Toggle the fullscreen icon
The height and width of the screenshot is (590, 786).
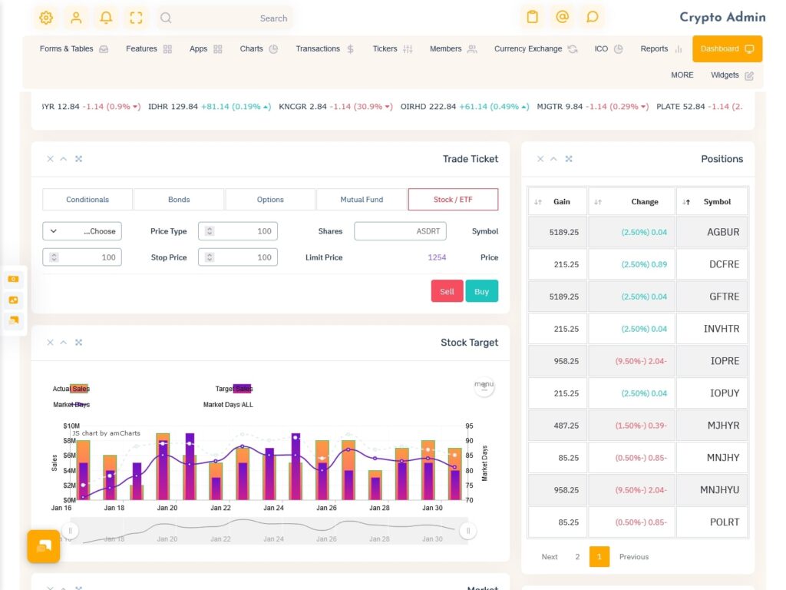point(137,18)
